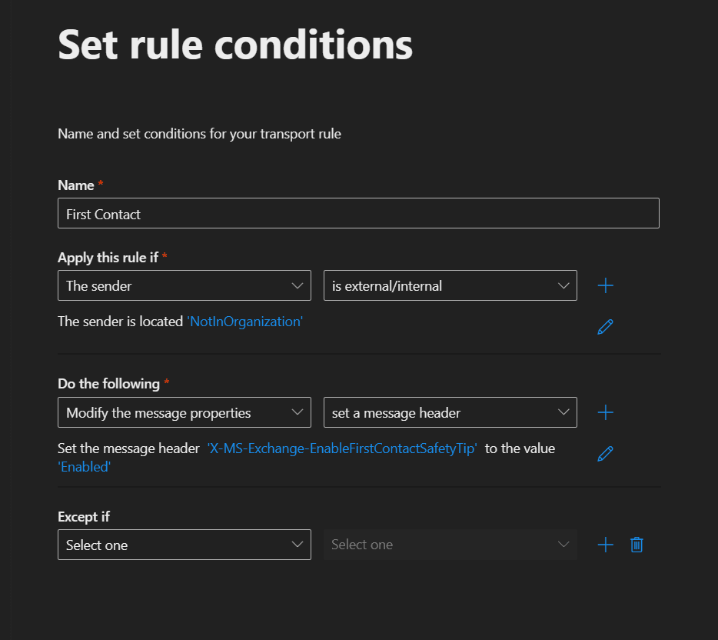Click chevron arrow on 'set a message header' box
Viewport: 718px width, 640px height.
(x=563, y=412)
